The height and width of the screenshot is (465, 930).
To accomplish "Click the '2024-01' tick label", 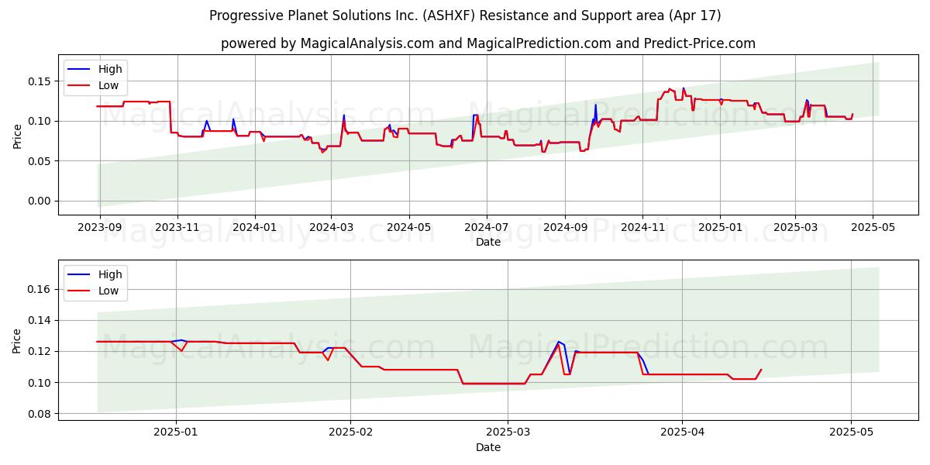I will tap(255, 226).
